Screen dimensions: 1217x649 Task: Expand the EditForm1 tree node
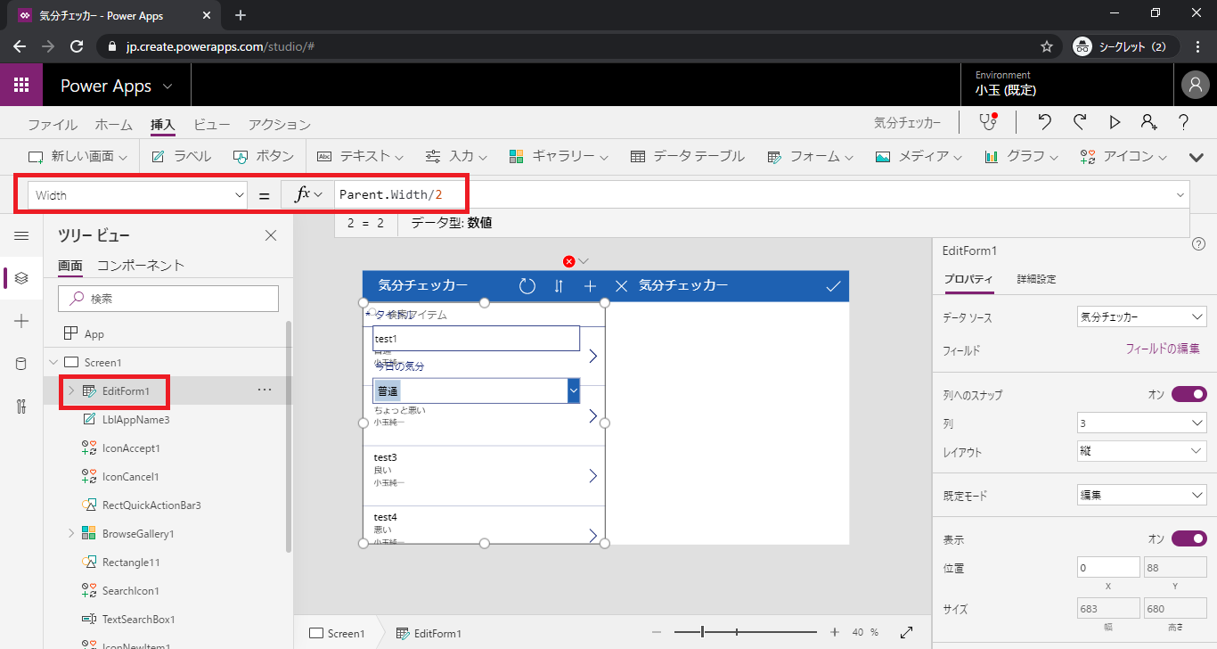71,390
